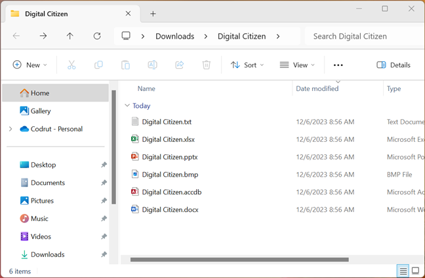Open the Sort dropdown menu

pyautogui.click(x=247, y=65)
